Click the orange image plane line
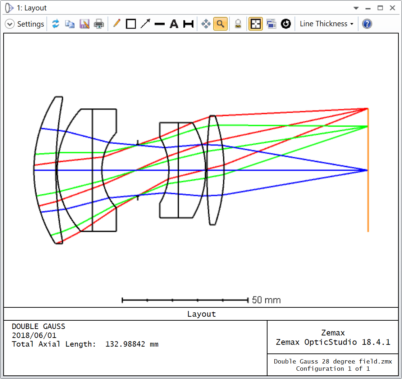This screenshot has width=402, height=379. (x=368, y=170)
